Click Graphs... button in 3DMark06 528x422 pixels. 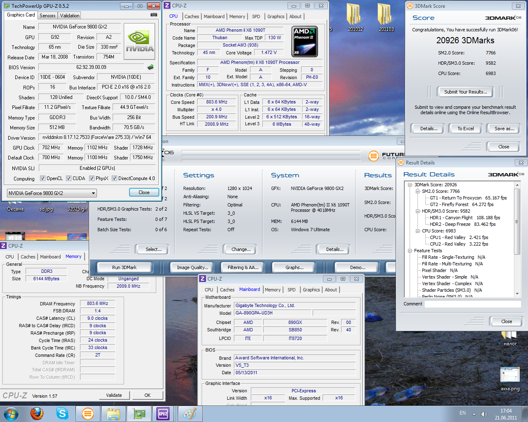[295, 267]
